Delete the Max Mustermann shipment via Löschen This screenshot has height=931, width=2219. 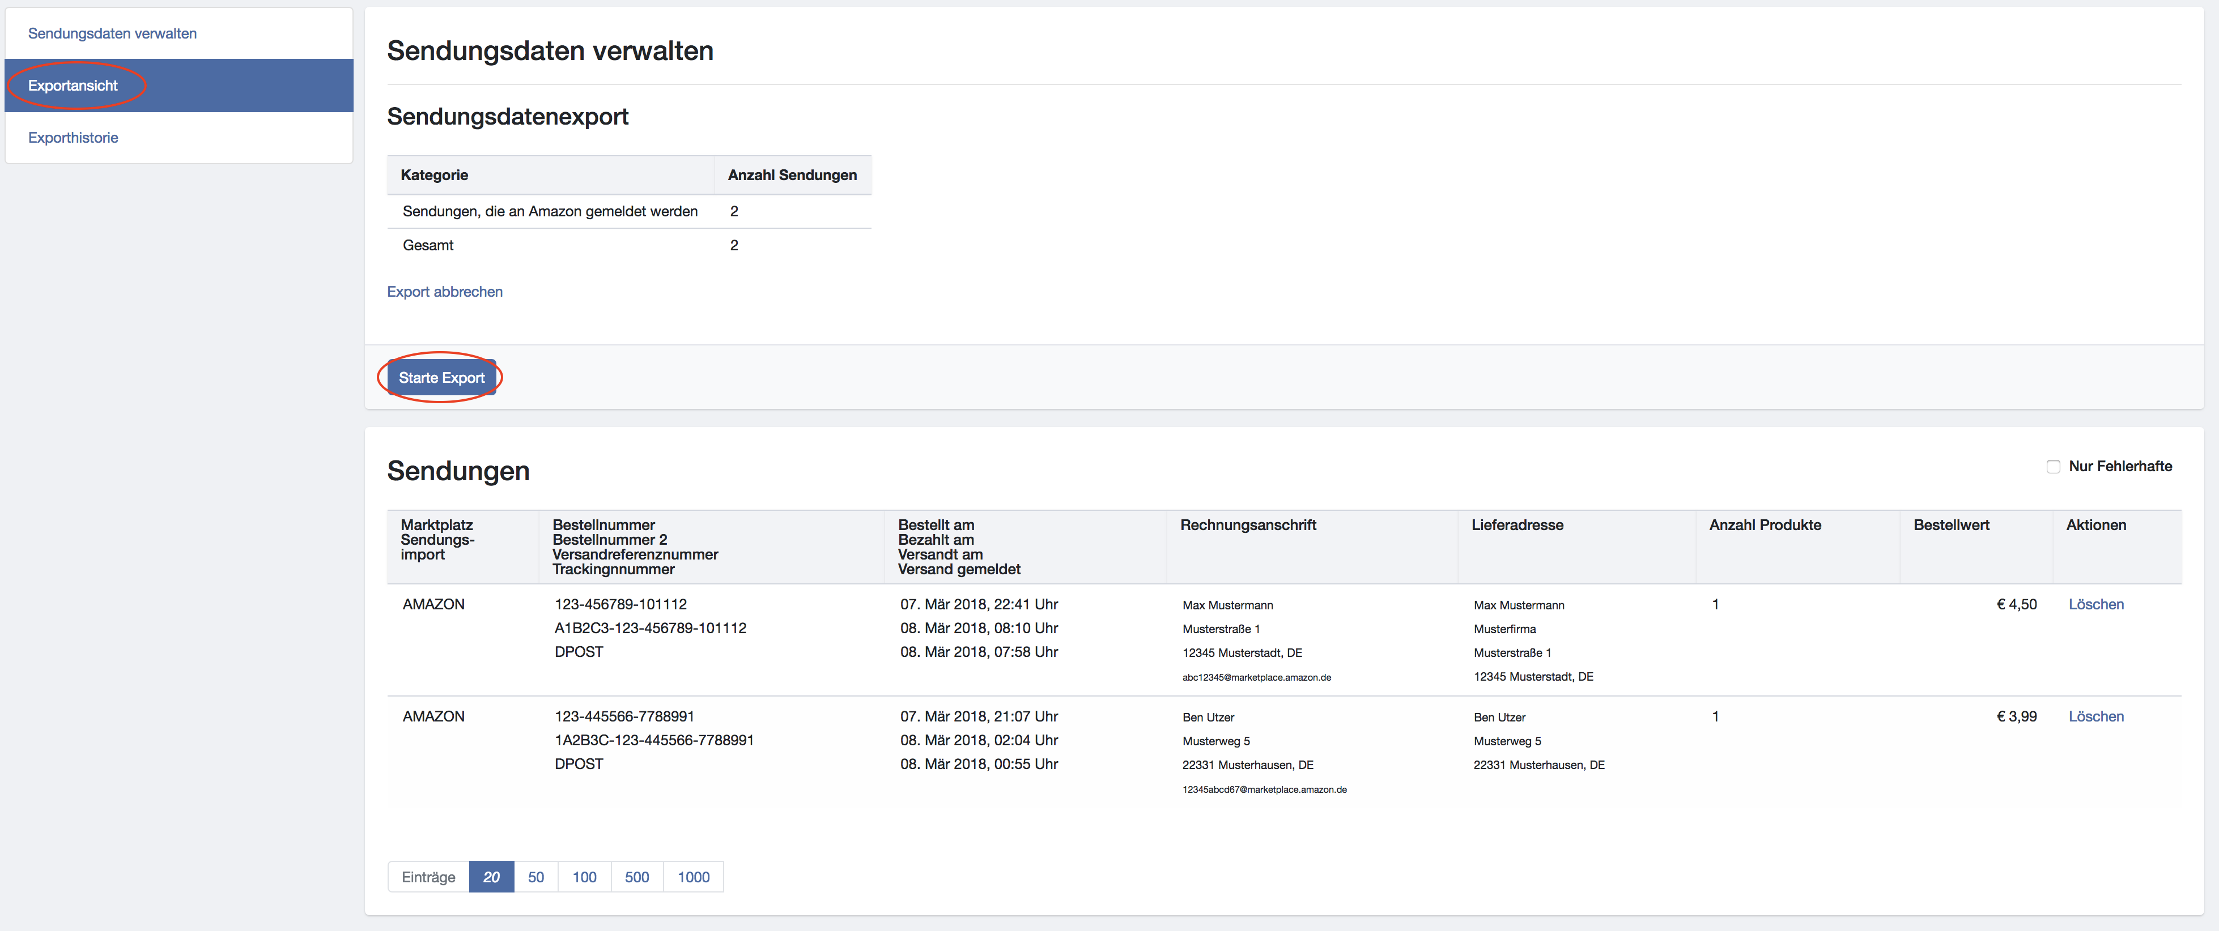pyautogui.click(x=2095, y=605)
